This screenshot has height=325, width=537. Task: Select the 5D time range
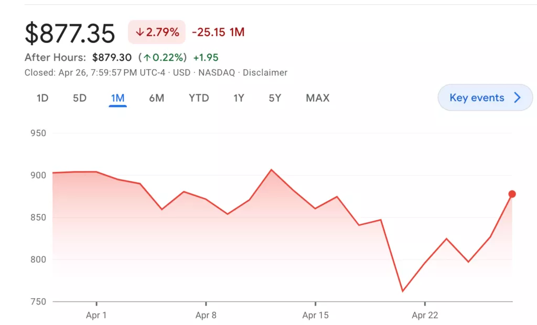click(x=79, y=98)
